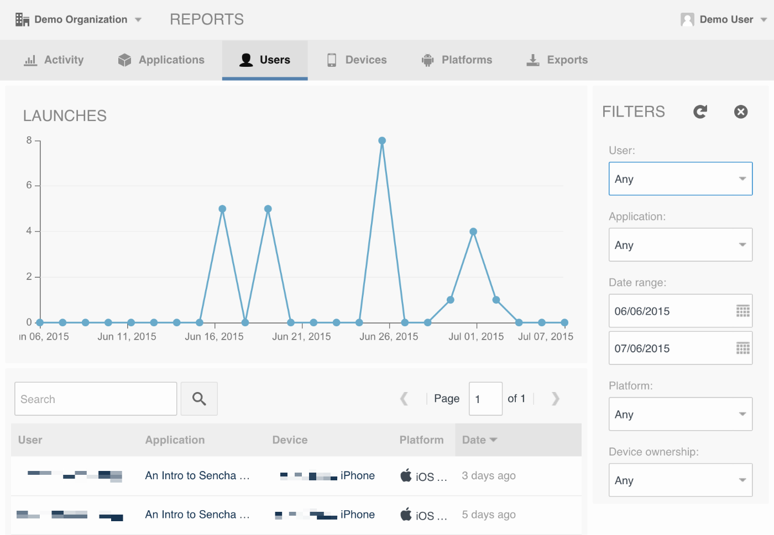Go to the previous page arrow
Image resolution: width=774 pixels, height=535 pixels.
(x=404, y=399)
